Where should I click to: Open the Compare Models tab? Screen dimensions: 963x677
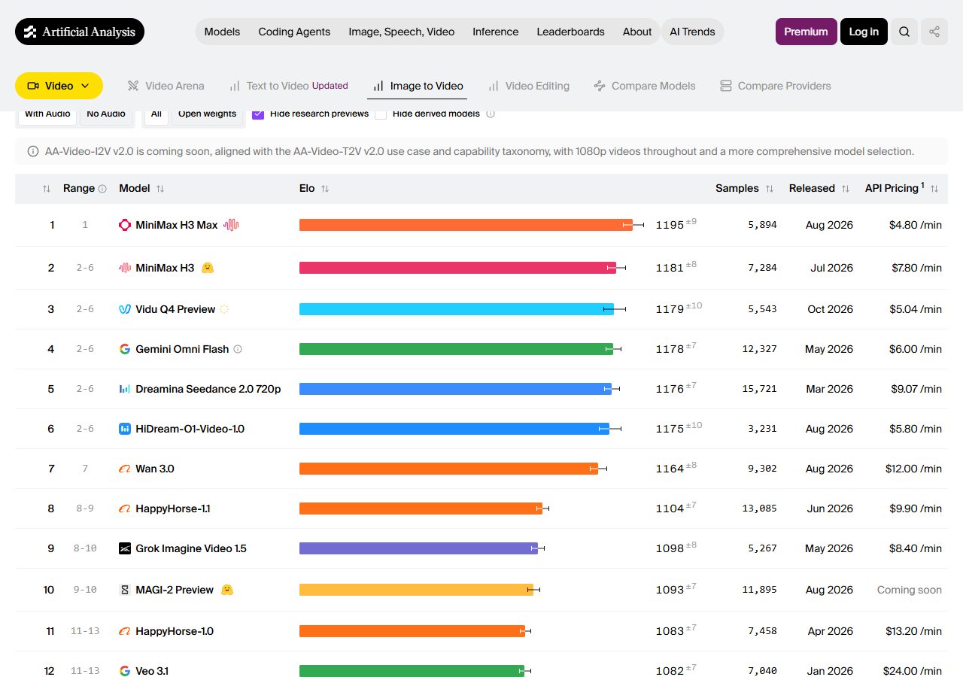(645, 86)
